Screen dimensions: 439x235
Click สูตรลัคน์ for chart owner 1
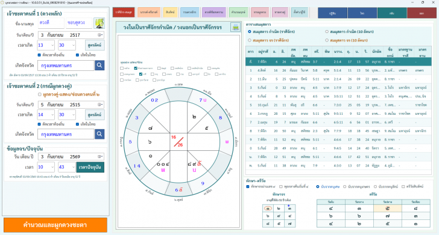95,45
